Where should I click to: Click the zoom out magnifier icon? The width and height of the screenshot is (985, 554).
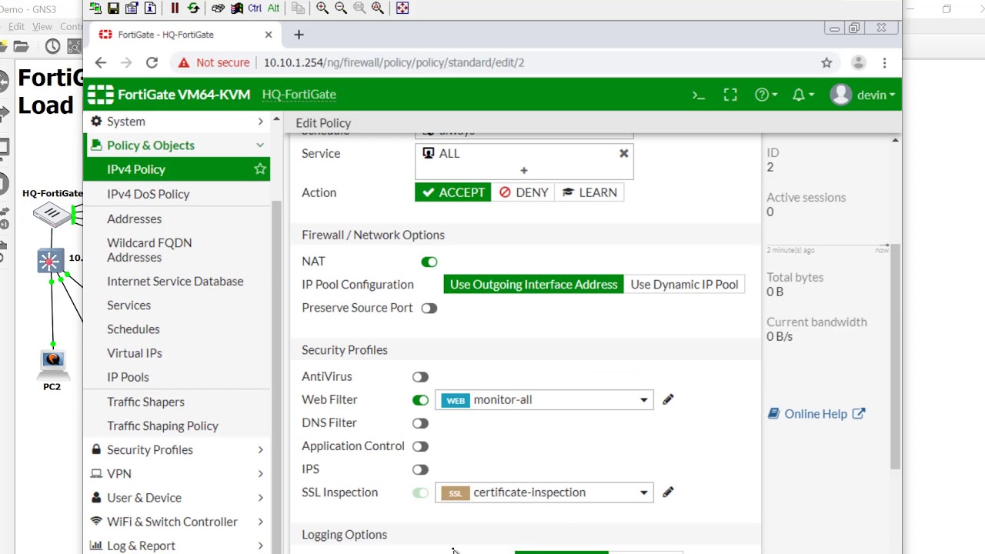coord(341,8)
